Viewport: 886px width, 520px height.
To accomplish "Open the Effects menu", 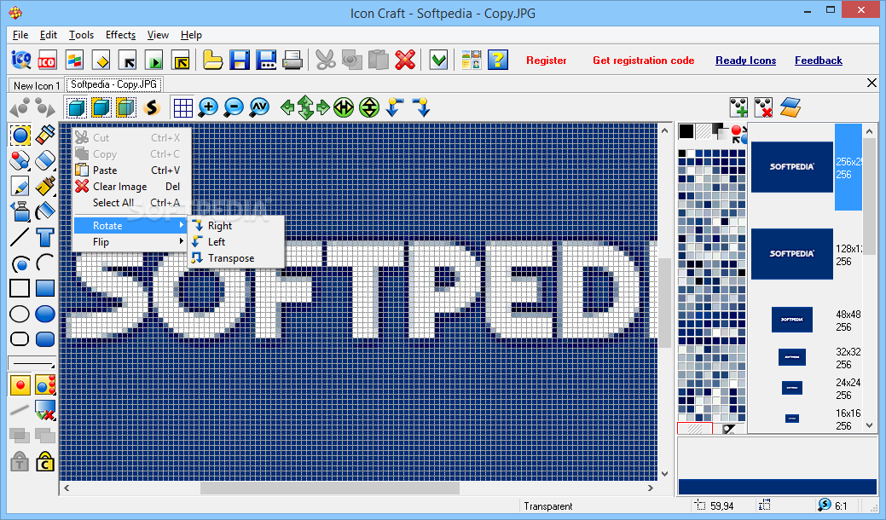I will [120, 35].
